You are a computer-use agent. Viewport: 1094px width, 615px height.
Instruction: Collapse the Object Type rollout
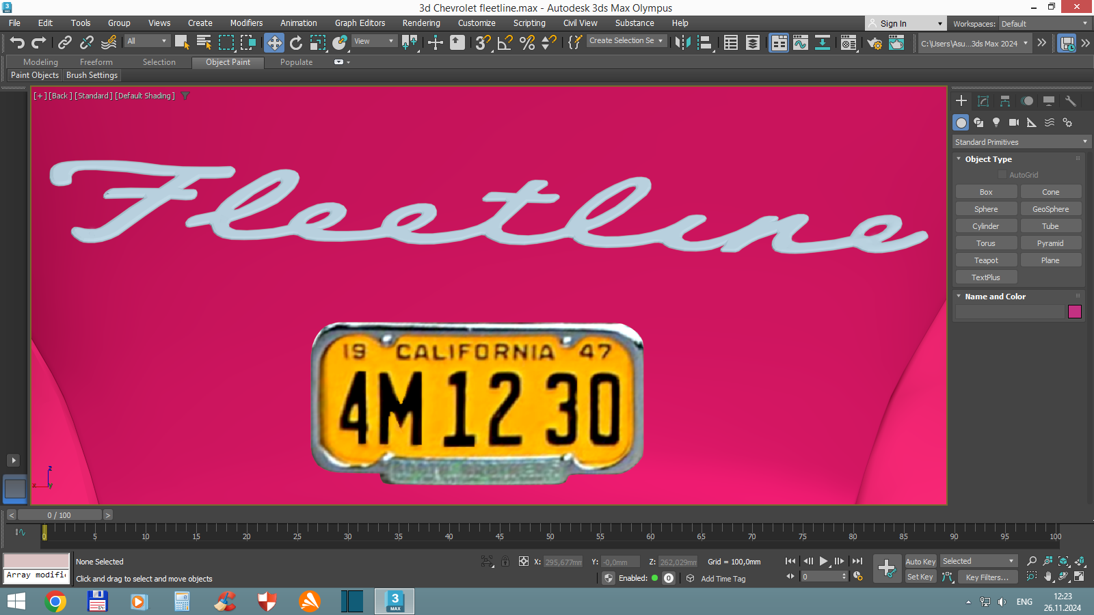[x=959, y=159]
